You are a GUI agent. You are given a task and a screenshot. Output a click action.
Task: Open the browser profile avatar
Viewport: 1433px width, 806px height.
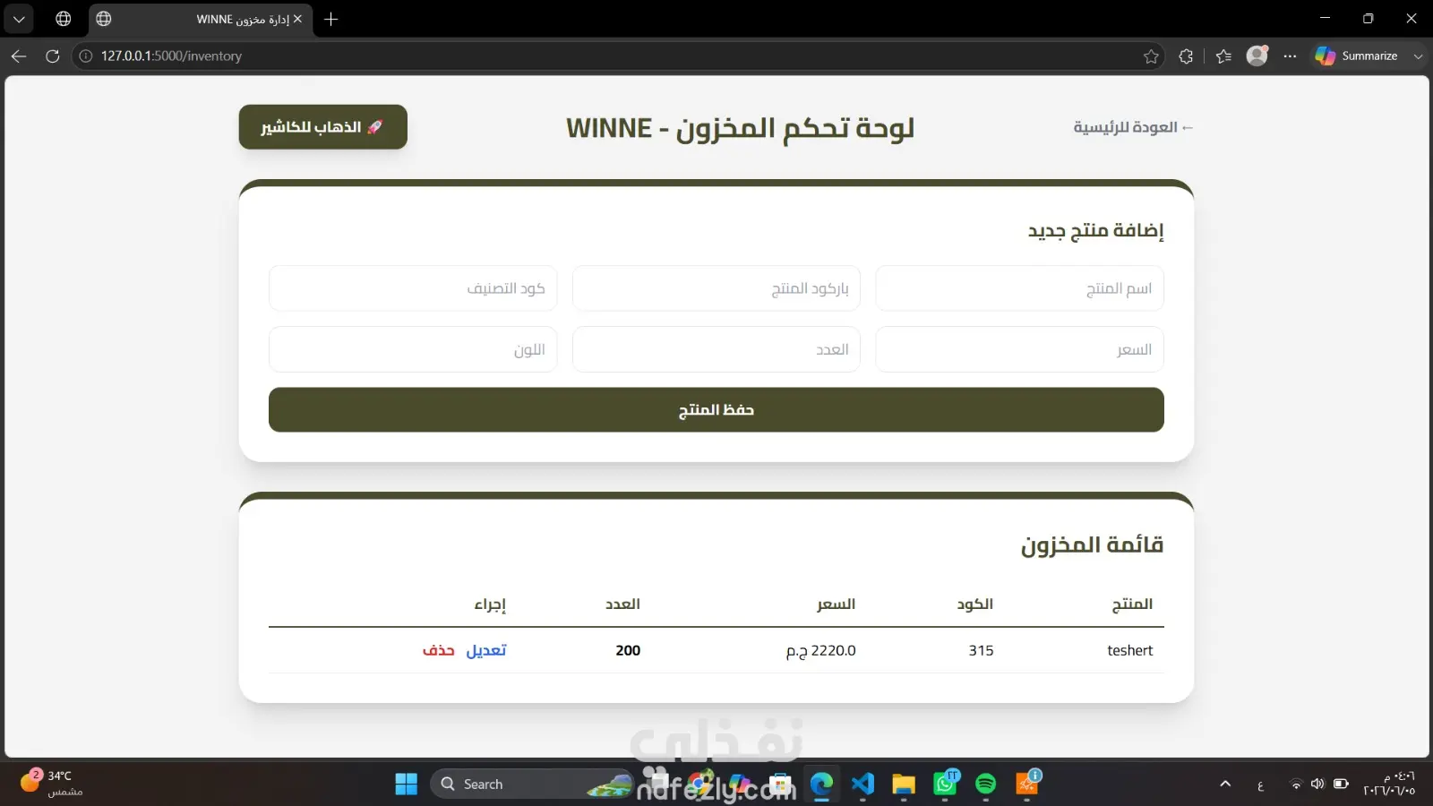[1257, 56]
